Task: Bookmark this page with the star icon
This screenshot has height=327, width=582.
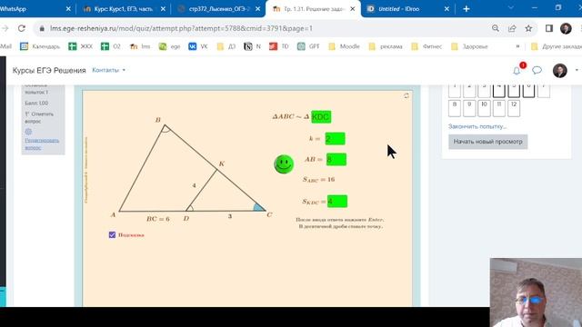Action: [x=528, y=28]
